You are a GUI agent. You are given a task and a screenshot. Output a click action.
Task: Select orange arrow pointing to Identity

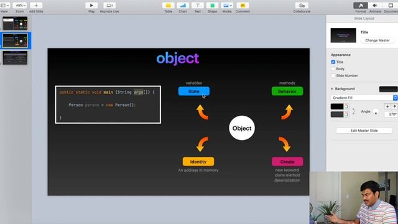click(202, 144)
